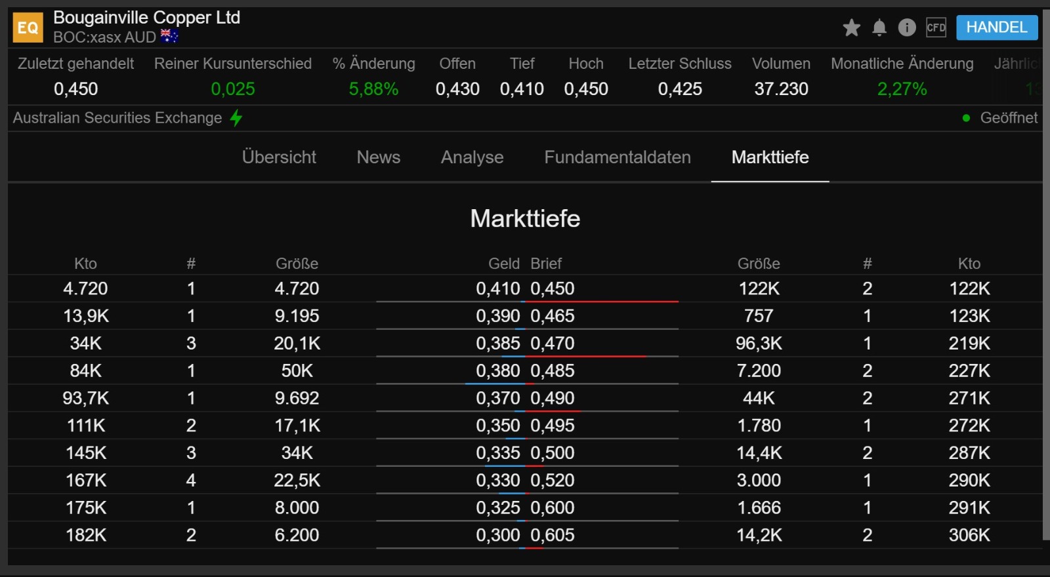Click bid cumulative total 93,7K
This screenshot has height=577, width=1050.
[x=86, y=398]
